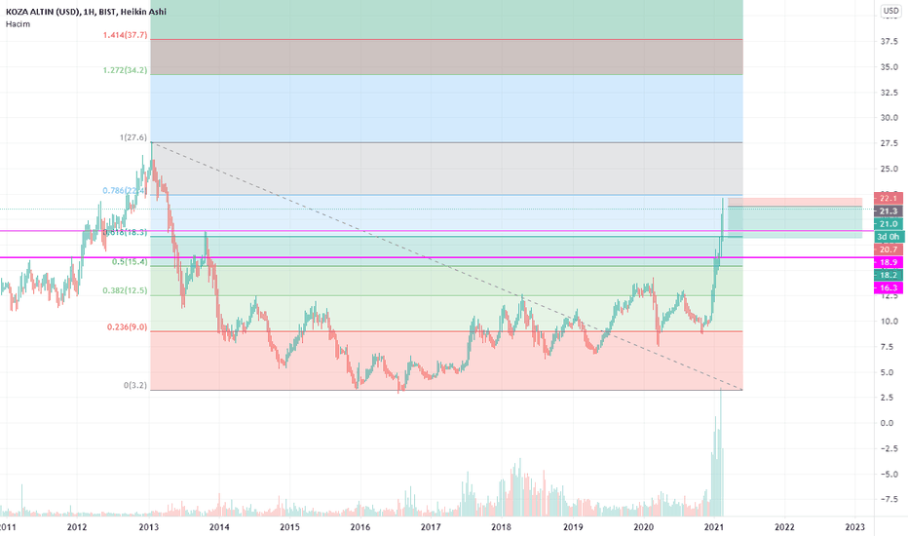Select the 0(3.2) Fibonacci level label
Viewport: 908px width, 536px height.
tap(134, 385)
